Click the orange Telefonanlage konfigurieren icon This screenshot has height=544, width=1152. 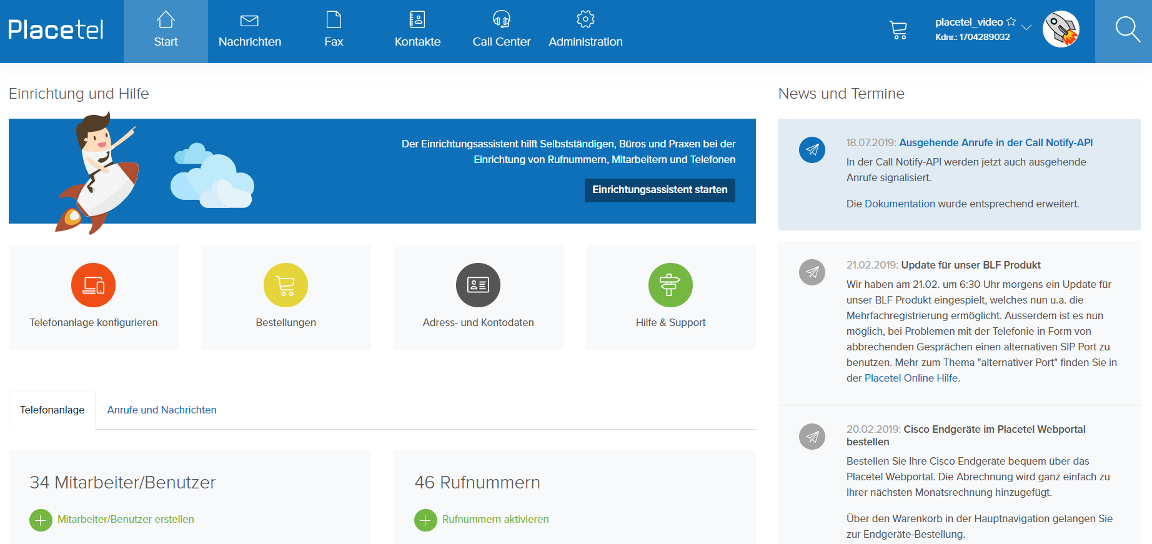pyautogui.click(x=94, y=285)
